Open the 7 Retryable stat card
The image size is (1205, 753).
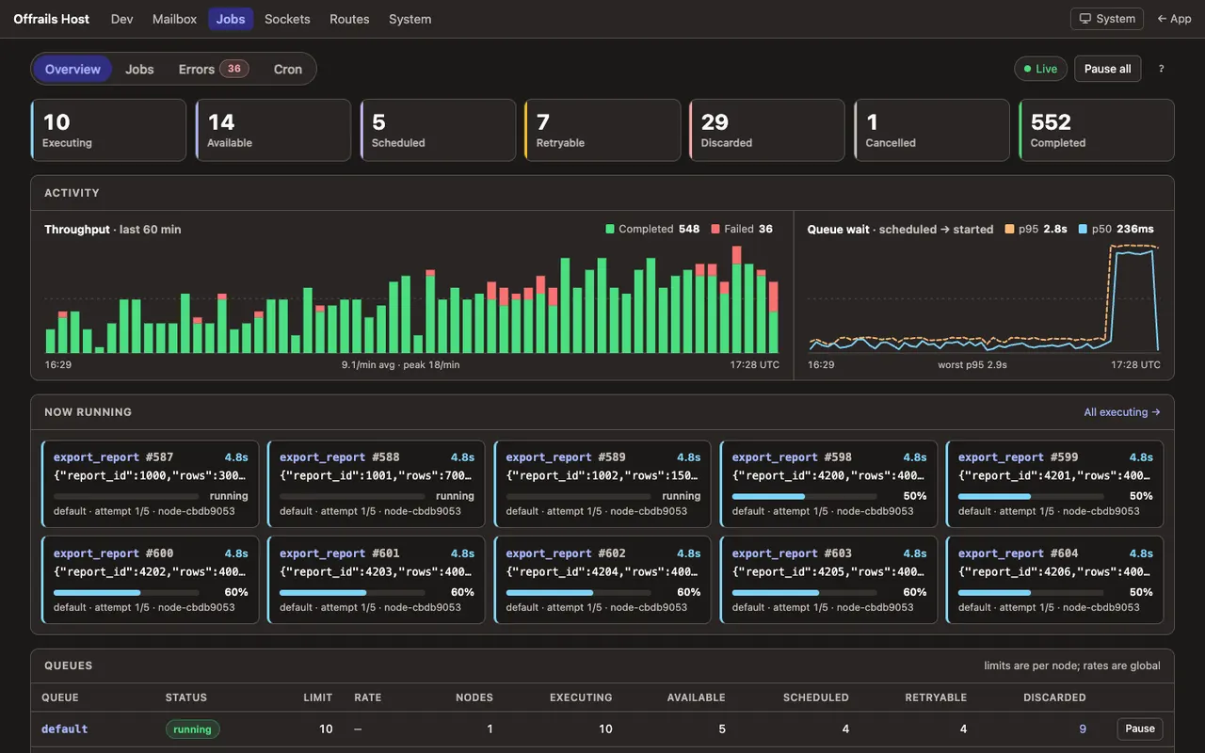(x=602, y=130)
